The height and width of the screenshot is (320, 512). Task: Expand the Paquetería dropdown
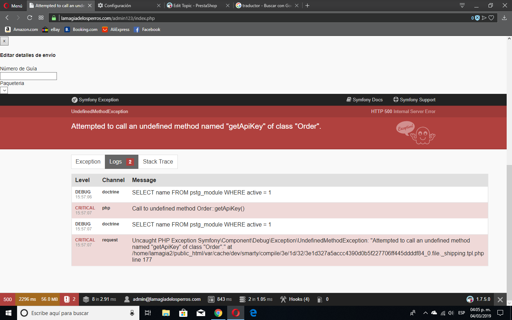(x=4, y=90)
